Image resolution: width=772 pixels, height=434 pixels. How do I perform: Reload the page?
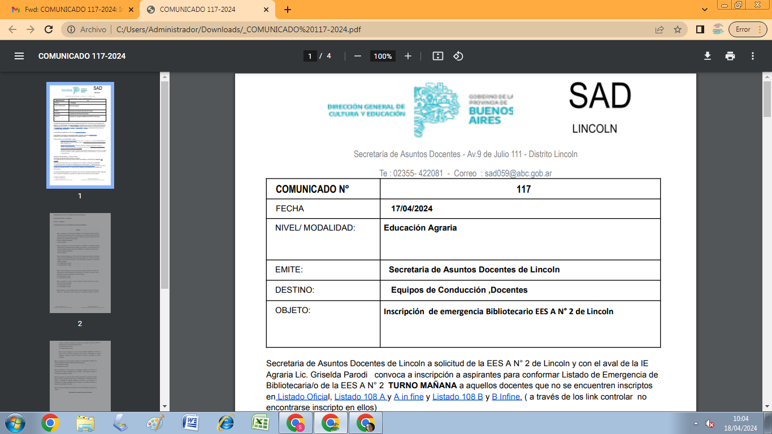[49, 29]
